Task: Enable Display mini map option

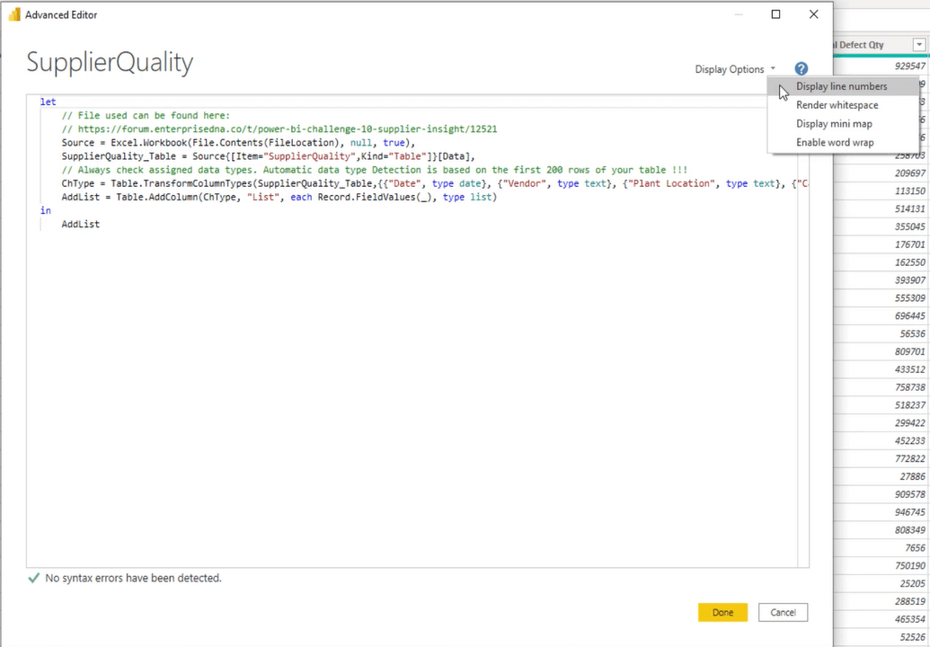Action: tap(843, 123)
